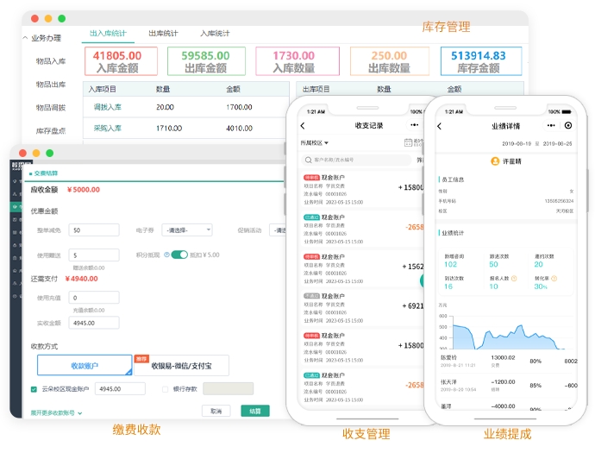The image size is (595, 453).
Task: Expand the 所属校区 filter dropdown
Action: pyautogui.click(x=315, y=142)
